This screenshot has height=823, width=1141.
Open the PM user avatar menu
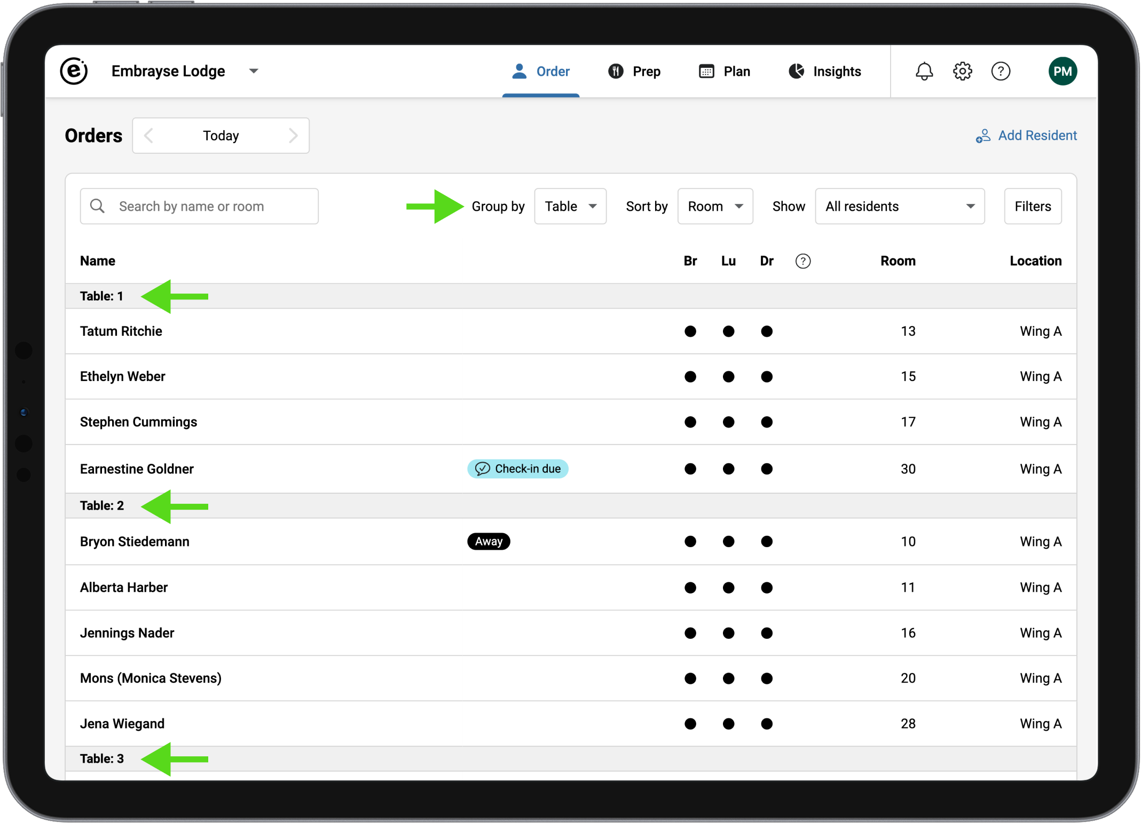(x=1062, y=71)
